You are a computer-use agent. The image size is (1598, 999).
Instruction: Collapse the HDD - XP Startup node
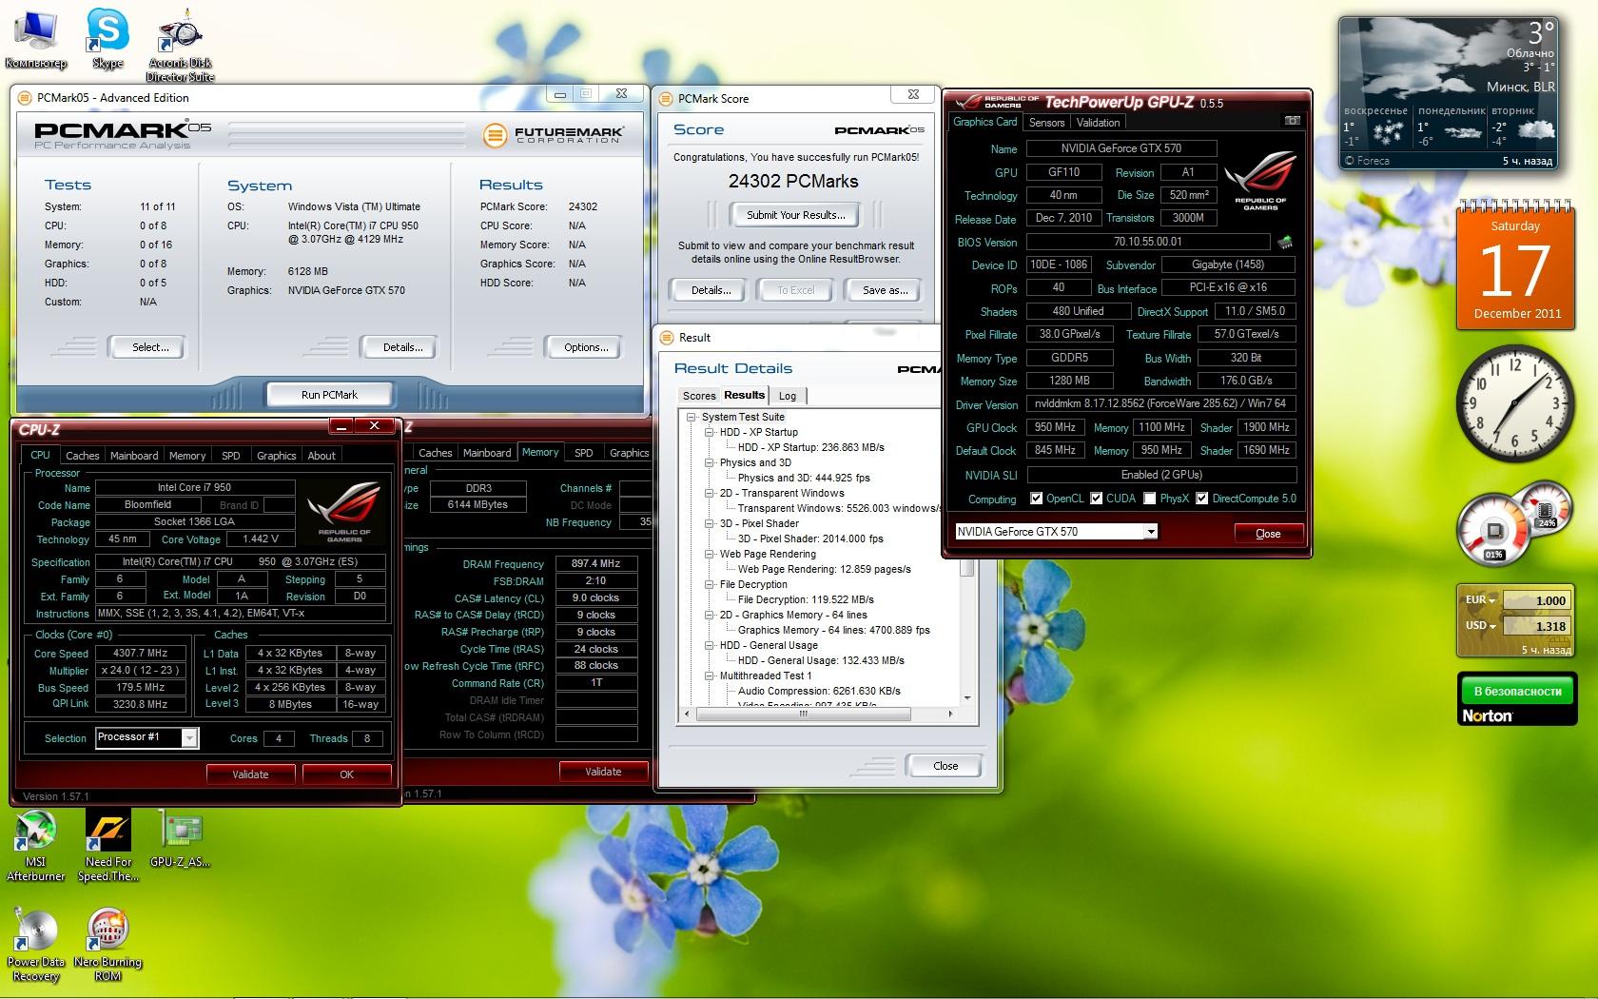tap(709, 432)
